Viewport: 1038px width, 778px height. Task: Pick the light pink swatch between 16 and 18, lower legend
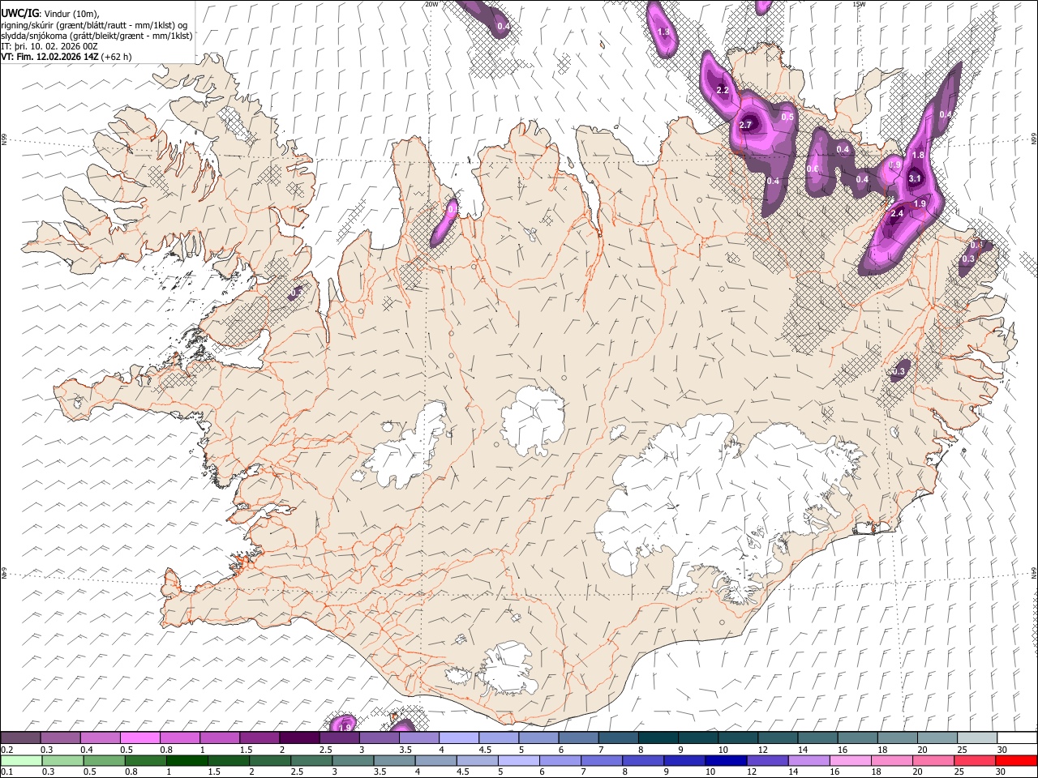pos(849,760)
